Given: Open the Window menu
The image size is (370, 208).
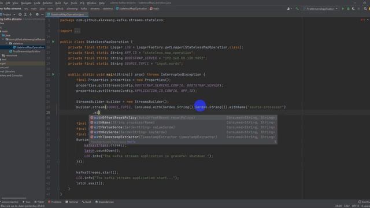Looking at the screenshot, I should point(91,3).
